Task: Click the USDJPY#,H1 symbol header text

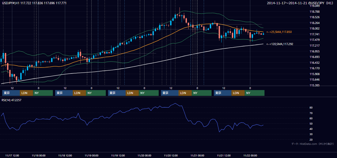Action: pyautogui.click(x=34, y=3)
